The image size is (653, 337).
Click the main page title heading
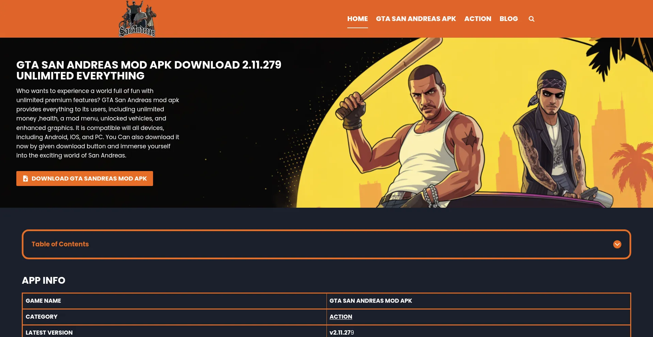(149, 70)
